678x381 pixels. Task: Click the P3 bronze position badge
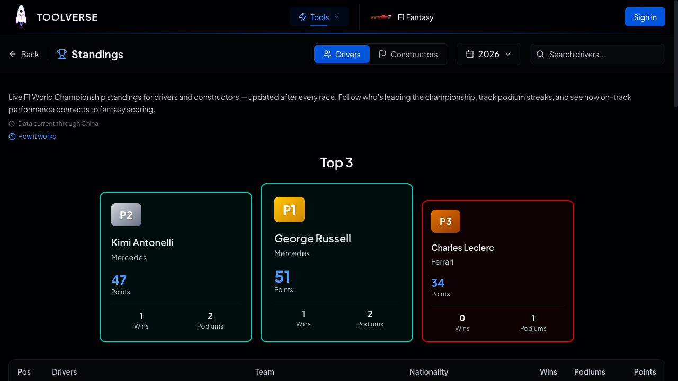tap(445, 221)
